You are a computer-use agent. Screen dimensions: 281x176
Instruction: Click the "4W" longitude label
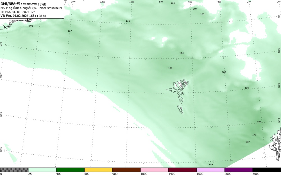tap(219, 2)
